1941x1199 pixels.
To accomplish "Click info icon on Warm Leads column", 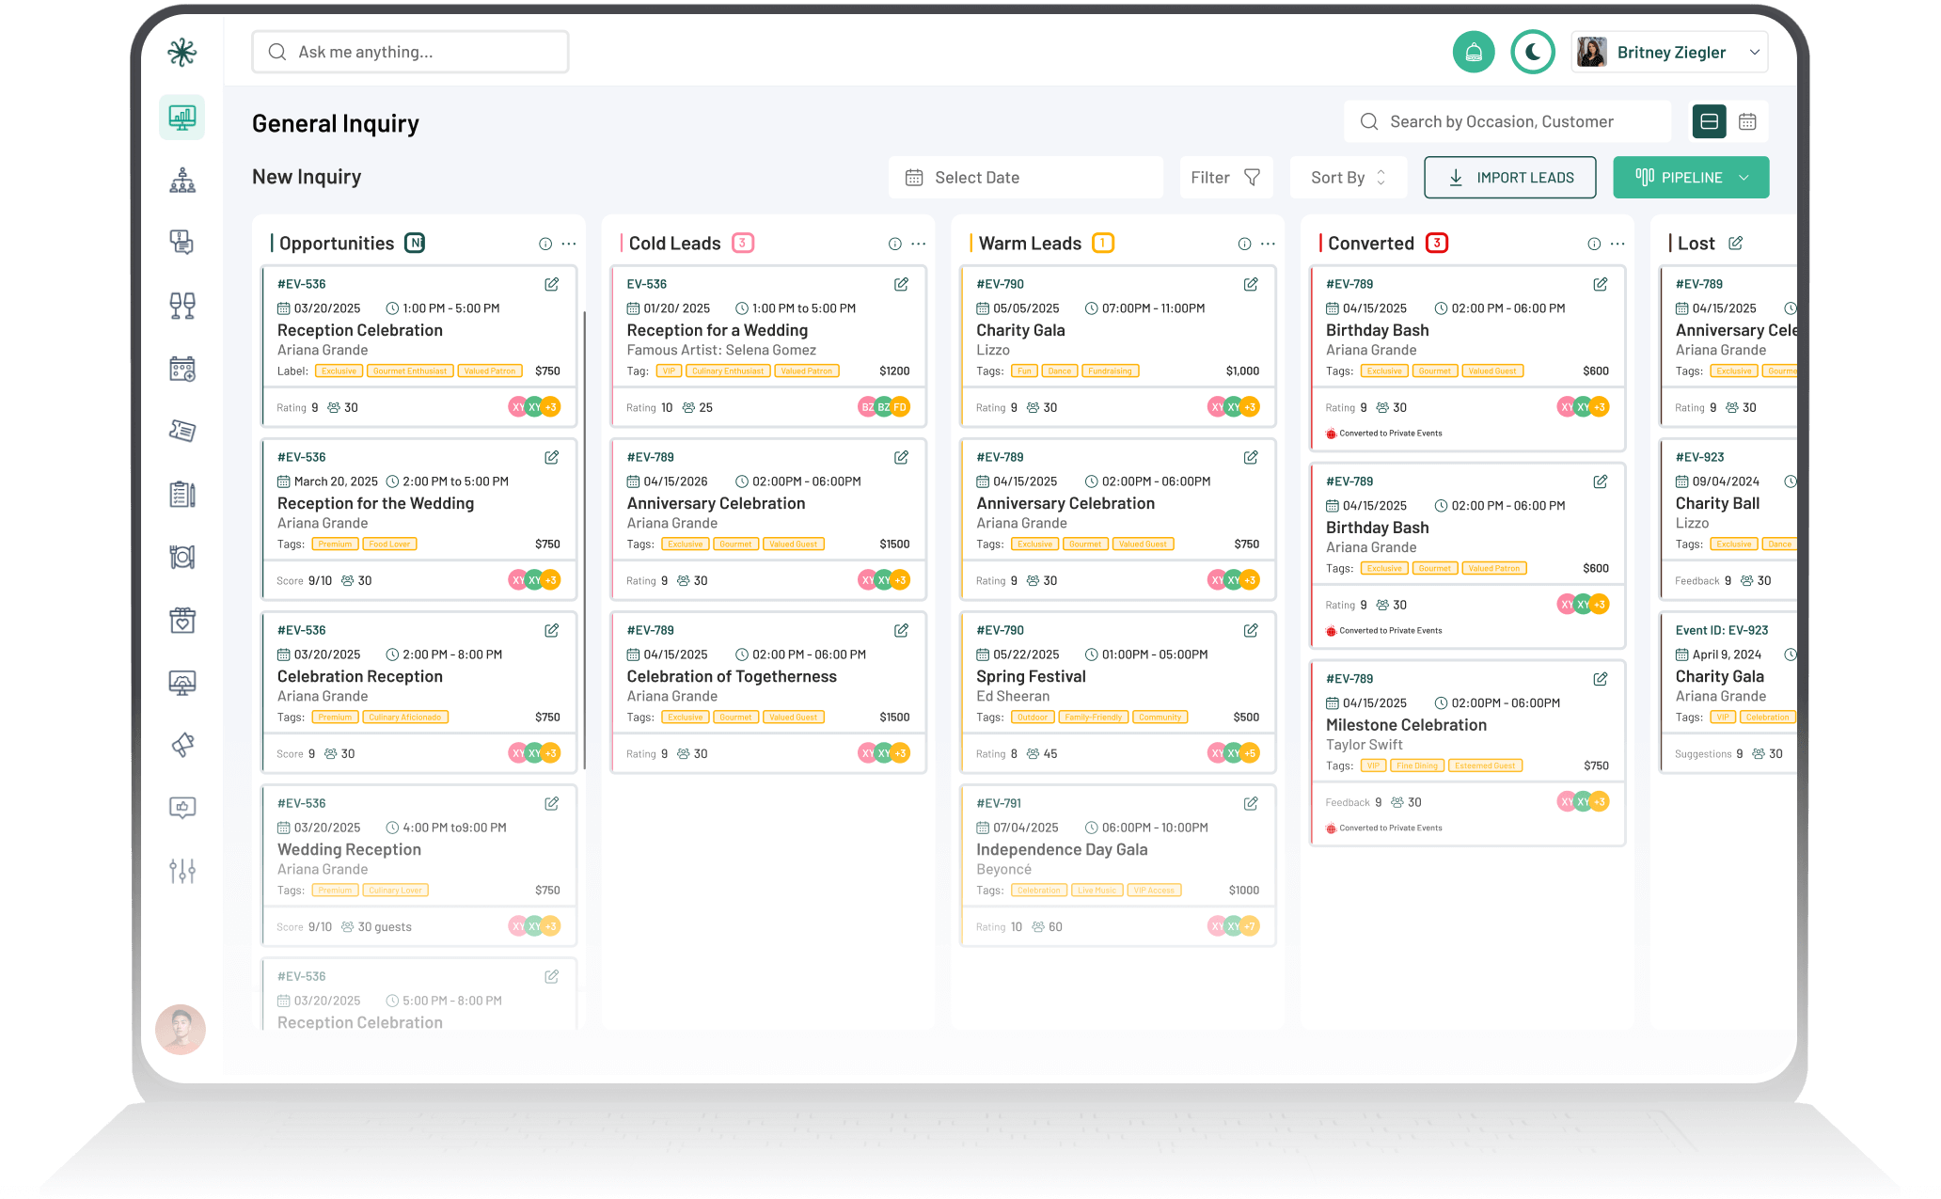I will point(1244,245).
